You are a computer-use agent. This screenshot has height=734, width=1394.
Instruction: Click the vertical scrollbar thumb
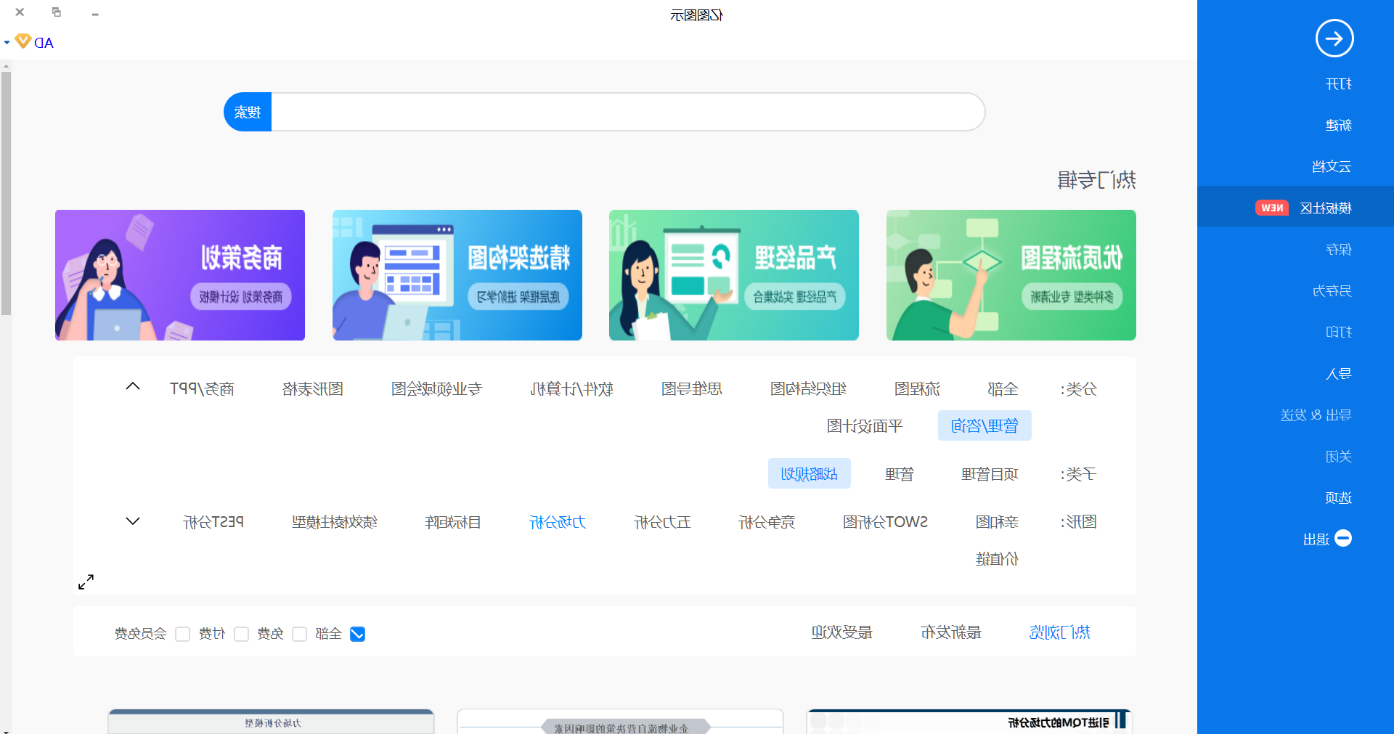coord(6,193)
